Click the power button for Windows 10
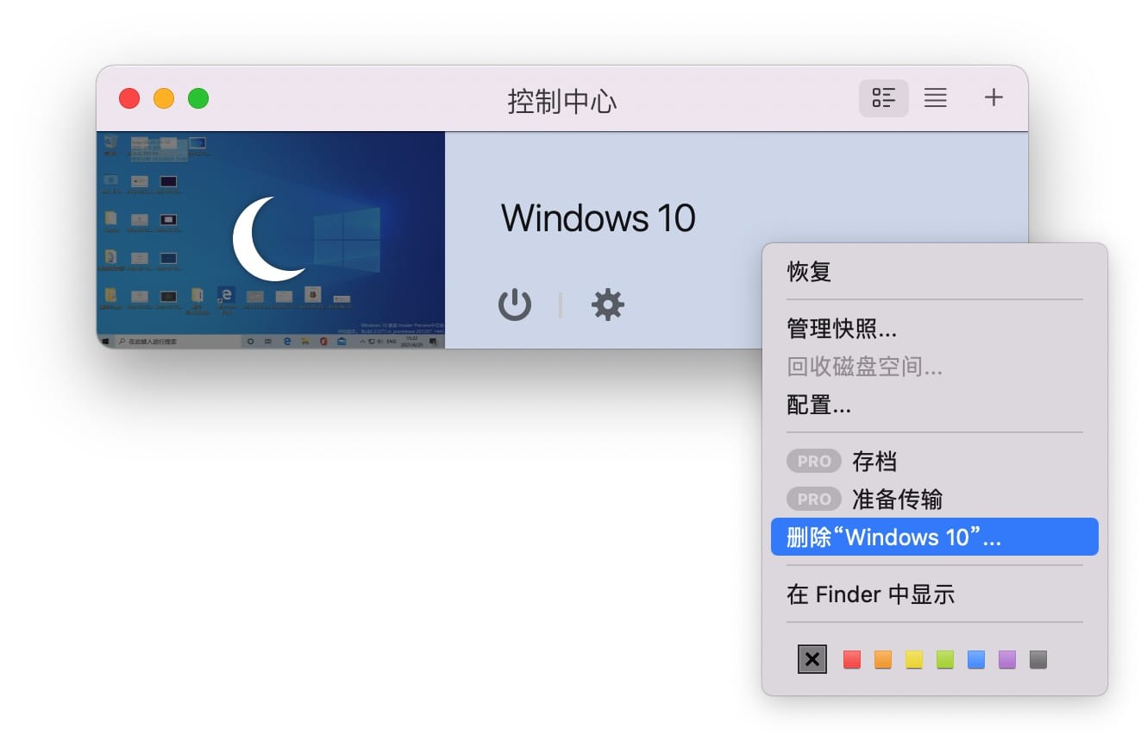The image size is (1147, 742). [515, 305]
